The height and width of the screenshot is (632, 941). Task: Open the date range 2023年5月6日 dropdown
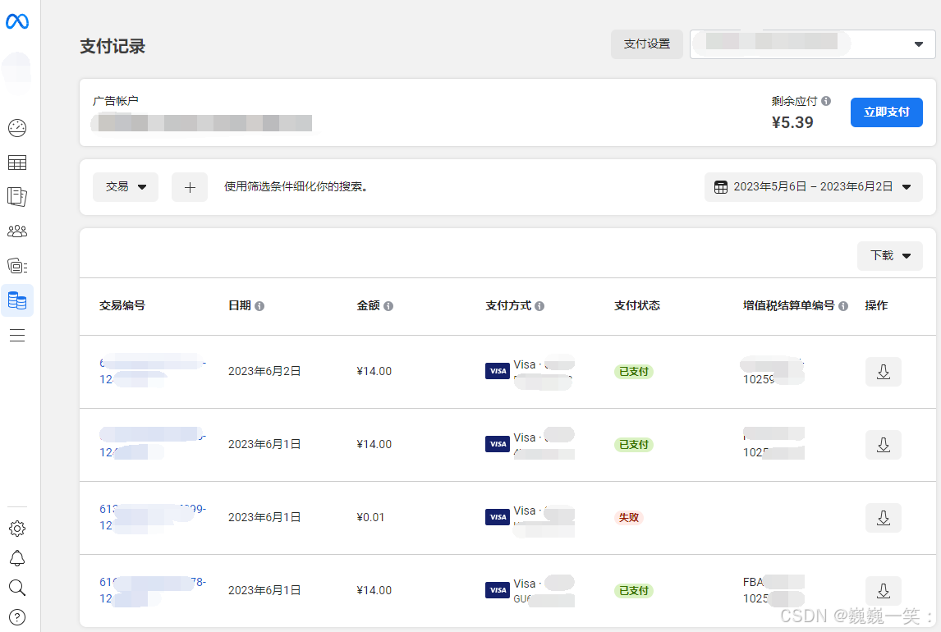click(813, 187)
